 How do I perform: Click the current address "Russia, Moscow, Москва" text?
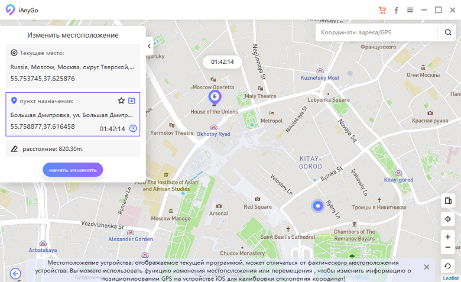(72, 67)
